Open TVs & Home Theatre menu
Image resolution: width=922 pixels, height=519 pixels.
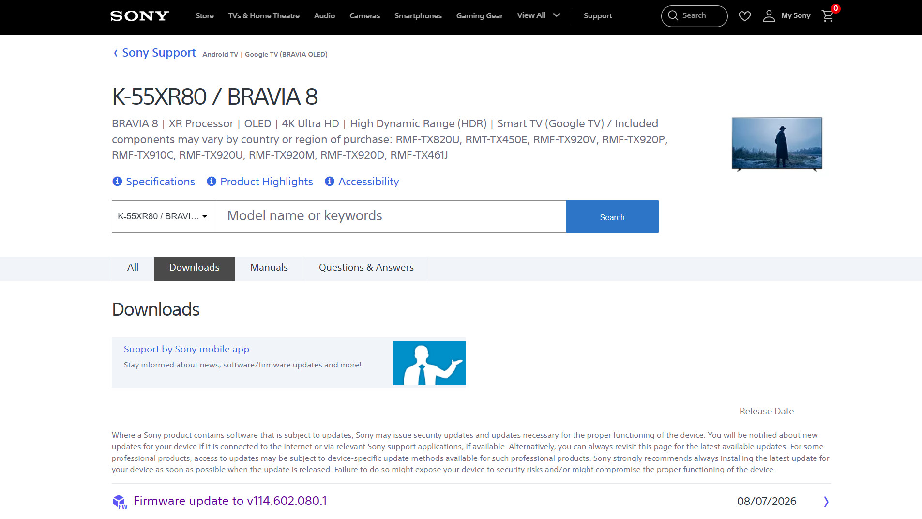coord(264,16)
